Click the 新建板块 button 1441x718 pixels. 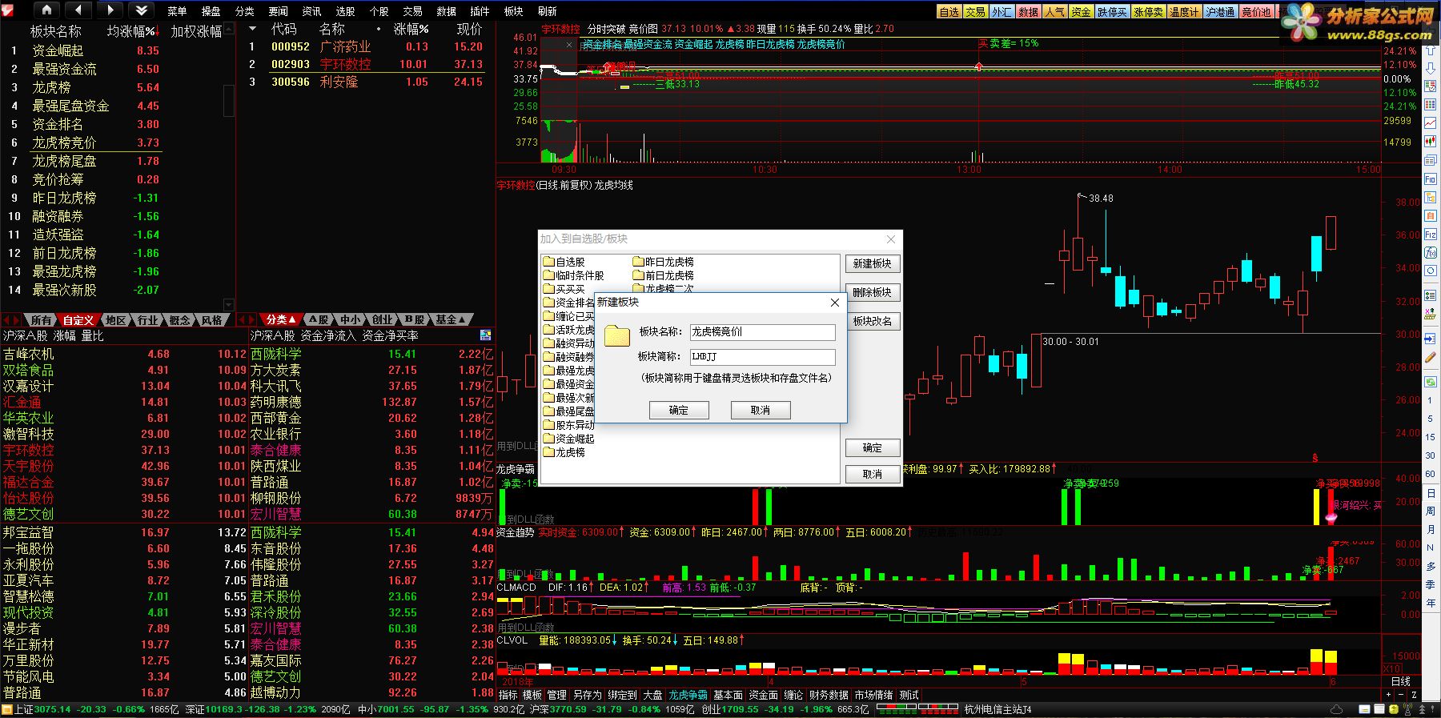(x=873, y=263)
